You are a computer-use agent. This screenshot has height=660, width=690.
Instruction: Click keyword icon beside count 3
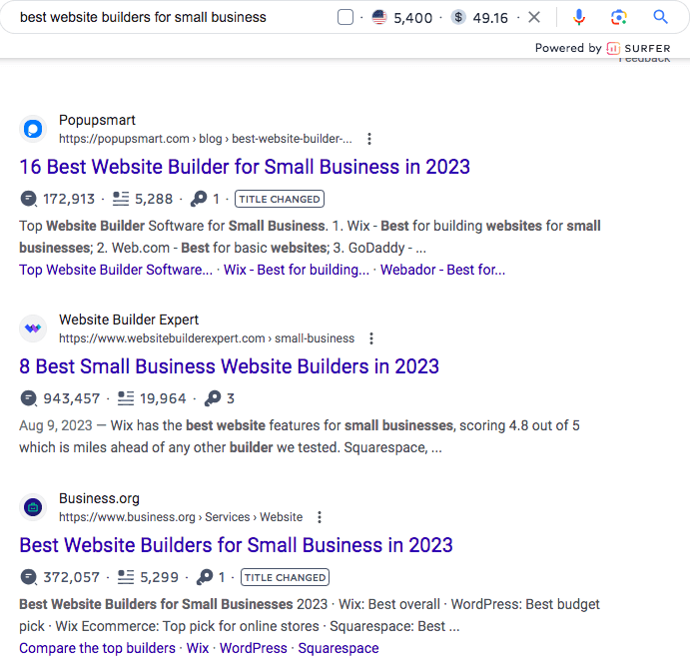(x=213, y=398)
